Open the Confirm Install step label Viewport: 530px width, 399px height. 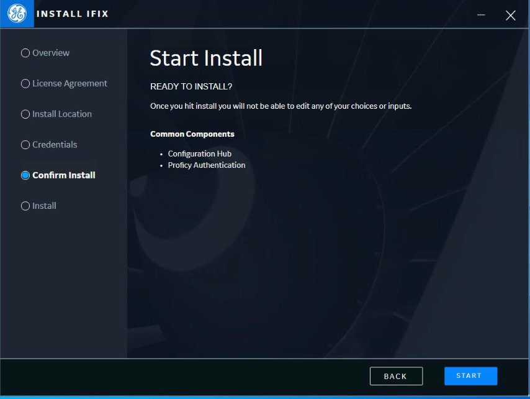[x=63, y=175]
